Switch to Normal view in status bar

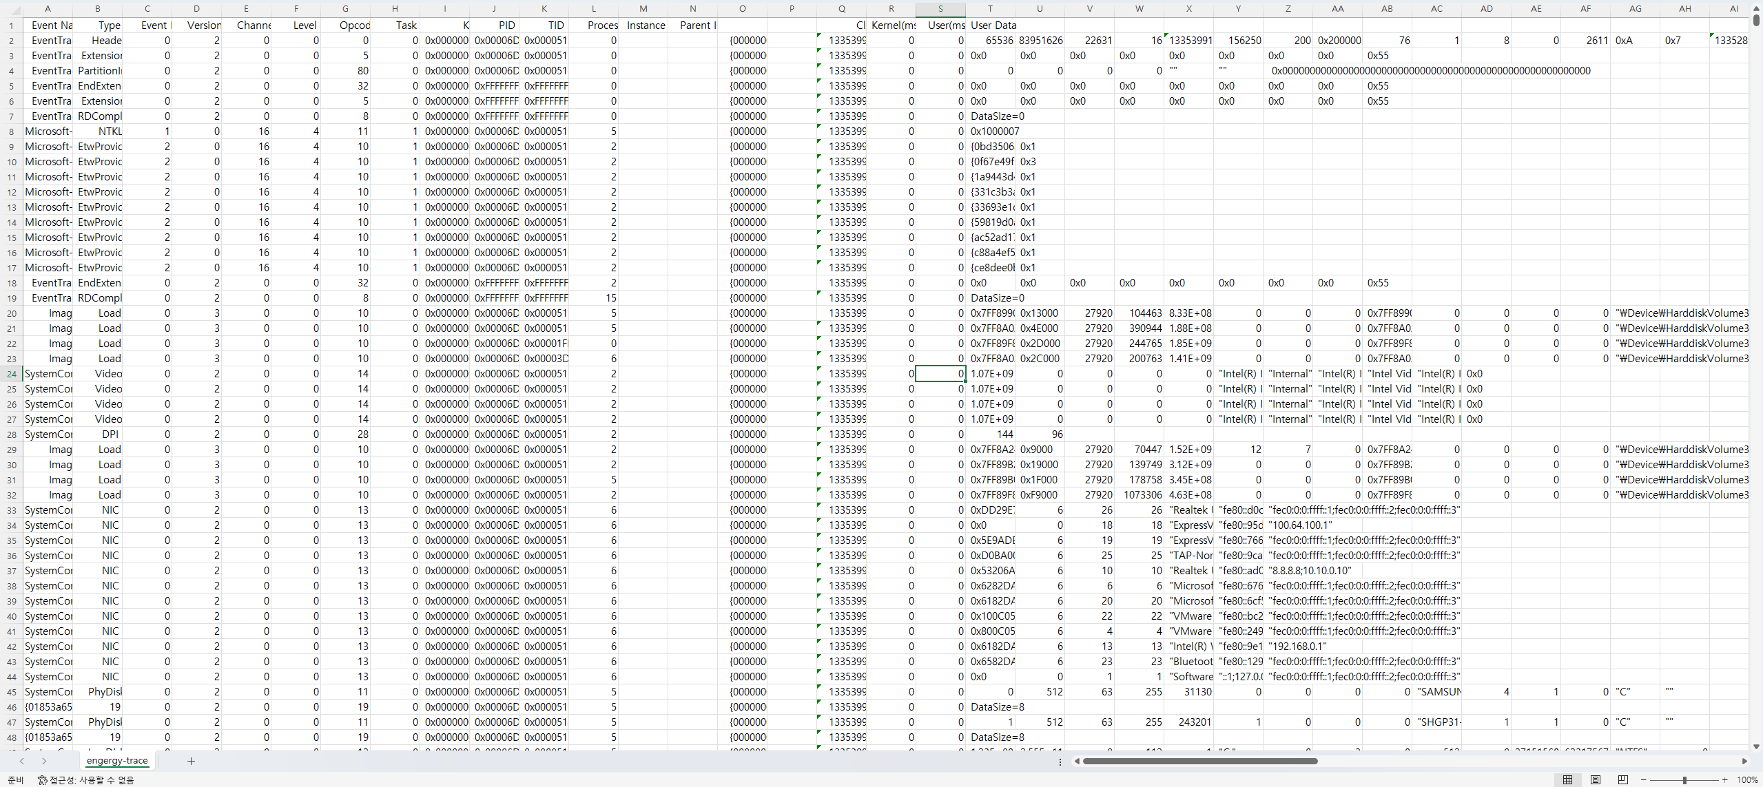[1567, 779]
